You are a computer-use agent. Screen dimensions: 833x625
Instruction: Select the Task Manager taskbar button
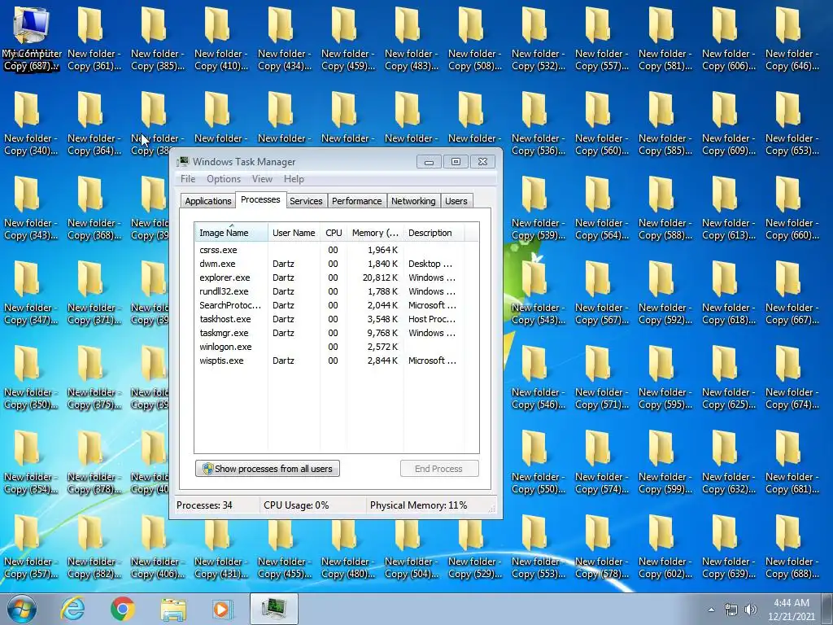[x=273, y=609]
